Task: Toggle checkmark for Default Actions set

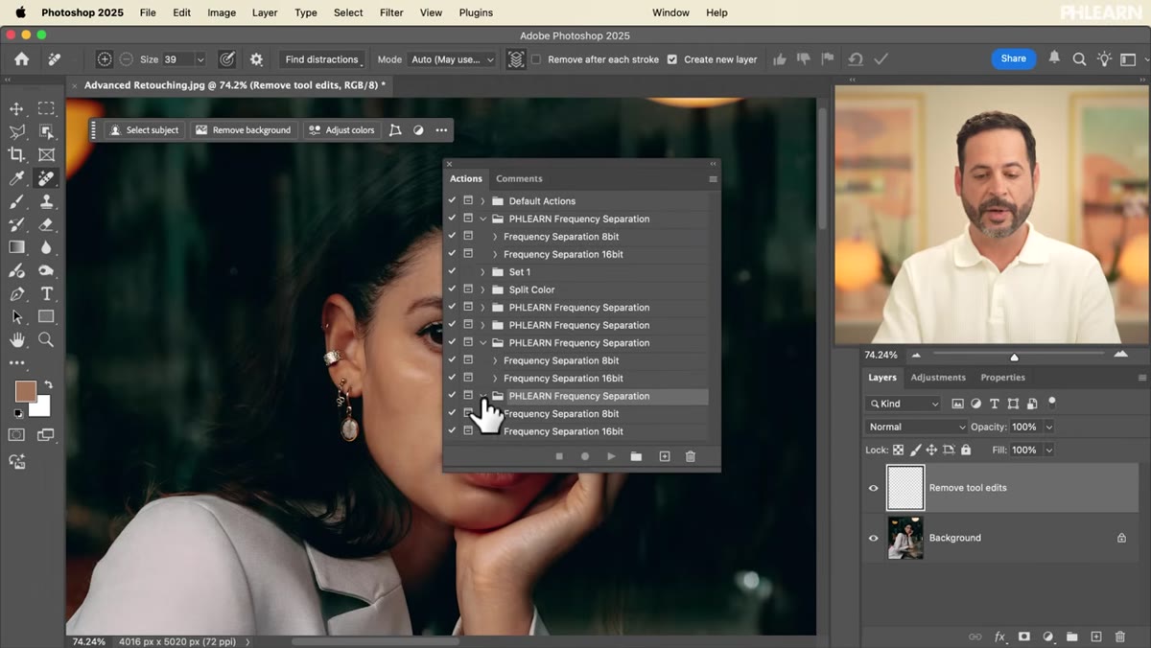Action: pos(452,200)
